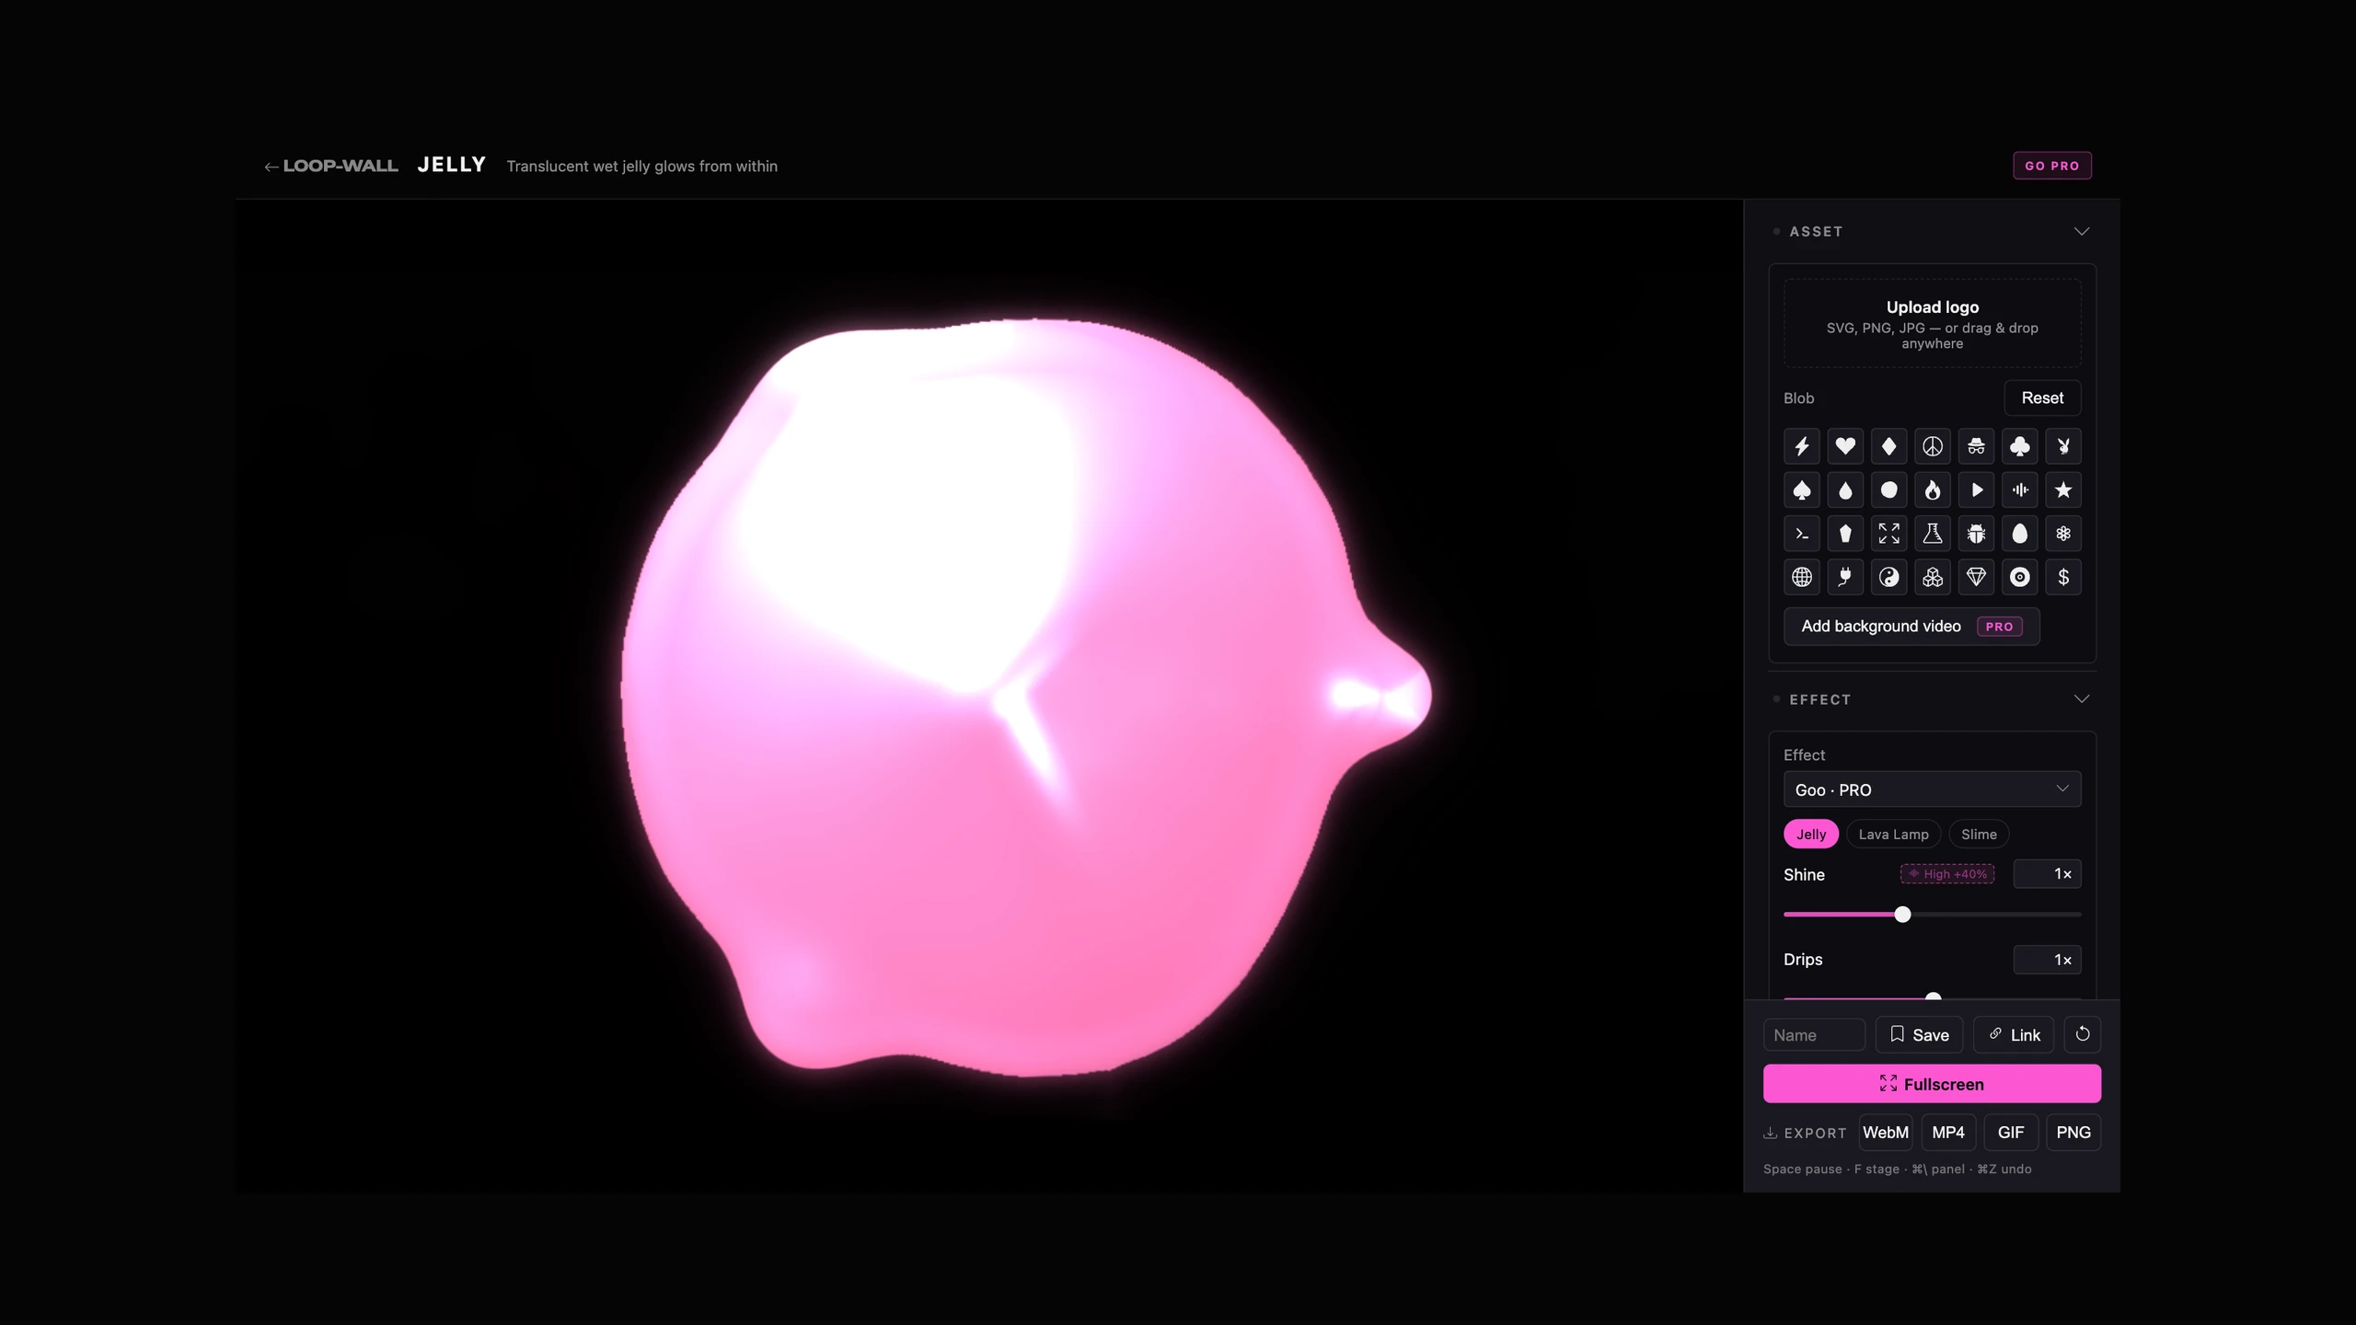Collapse the EFFECT section chevron
Screen dimensions: 2356x1325
coord(2082,699)
